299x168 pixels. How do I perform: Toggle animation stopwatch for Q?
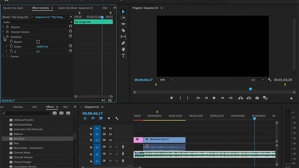[x=11, y=51]
